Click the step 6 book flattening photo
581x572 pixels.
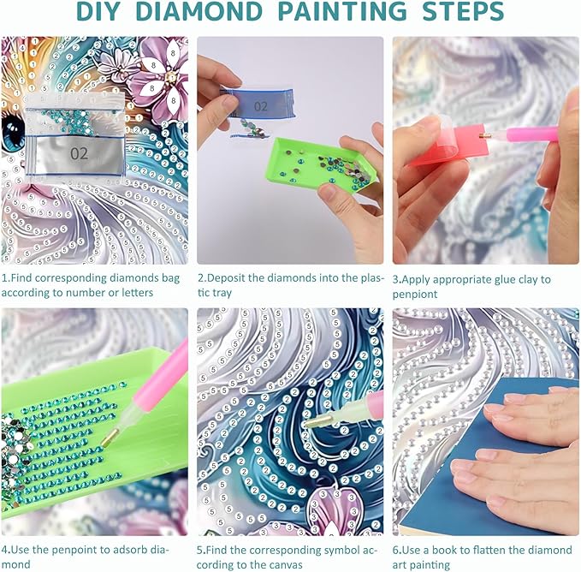tap(486, 422)
